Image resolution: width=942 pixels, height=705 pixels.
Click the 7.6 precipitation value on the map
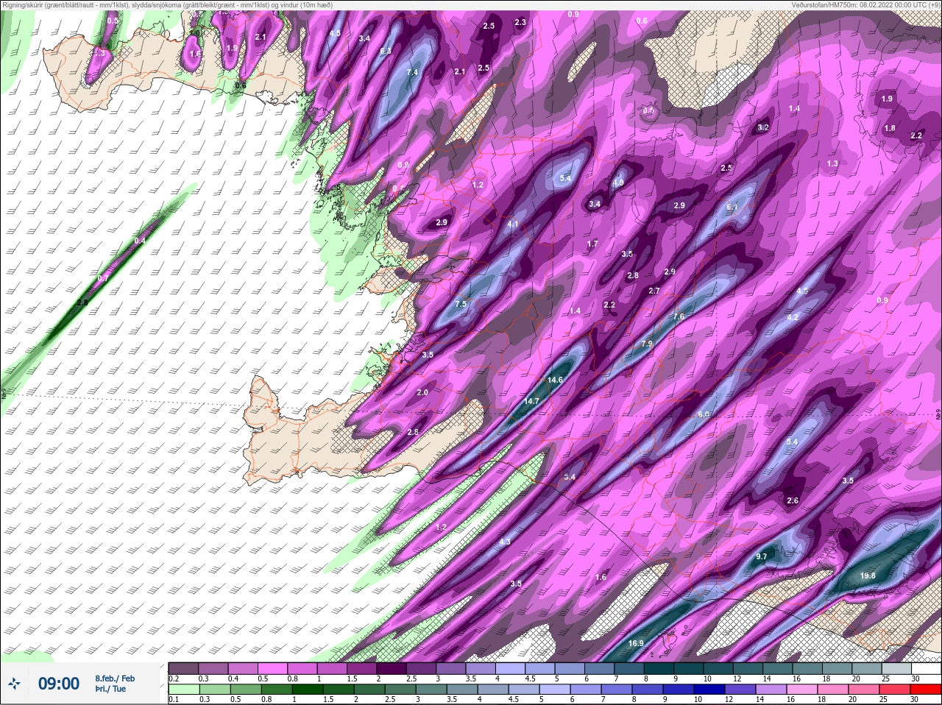[679, 316]
